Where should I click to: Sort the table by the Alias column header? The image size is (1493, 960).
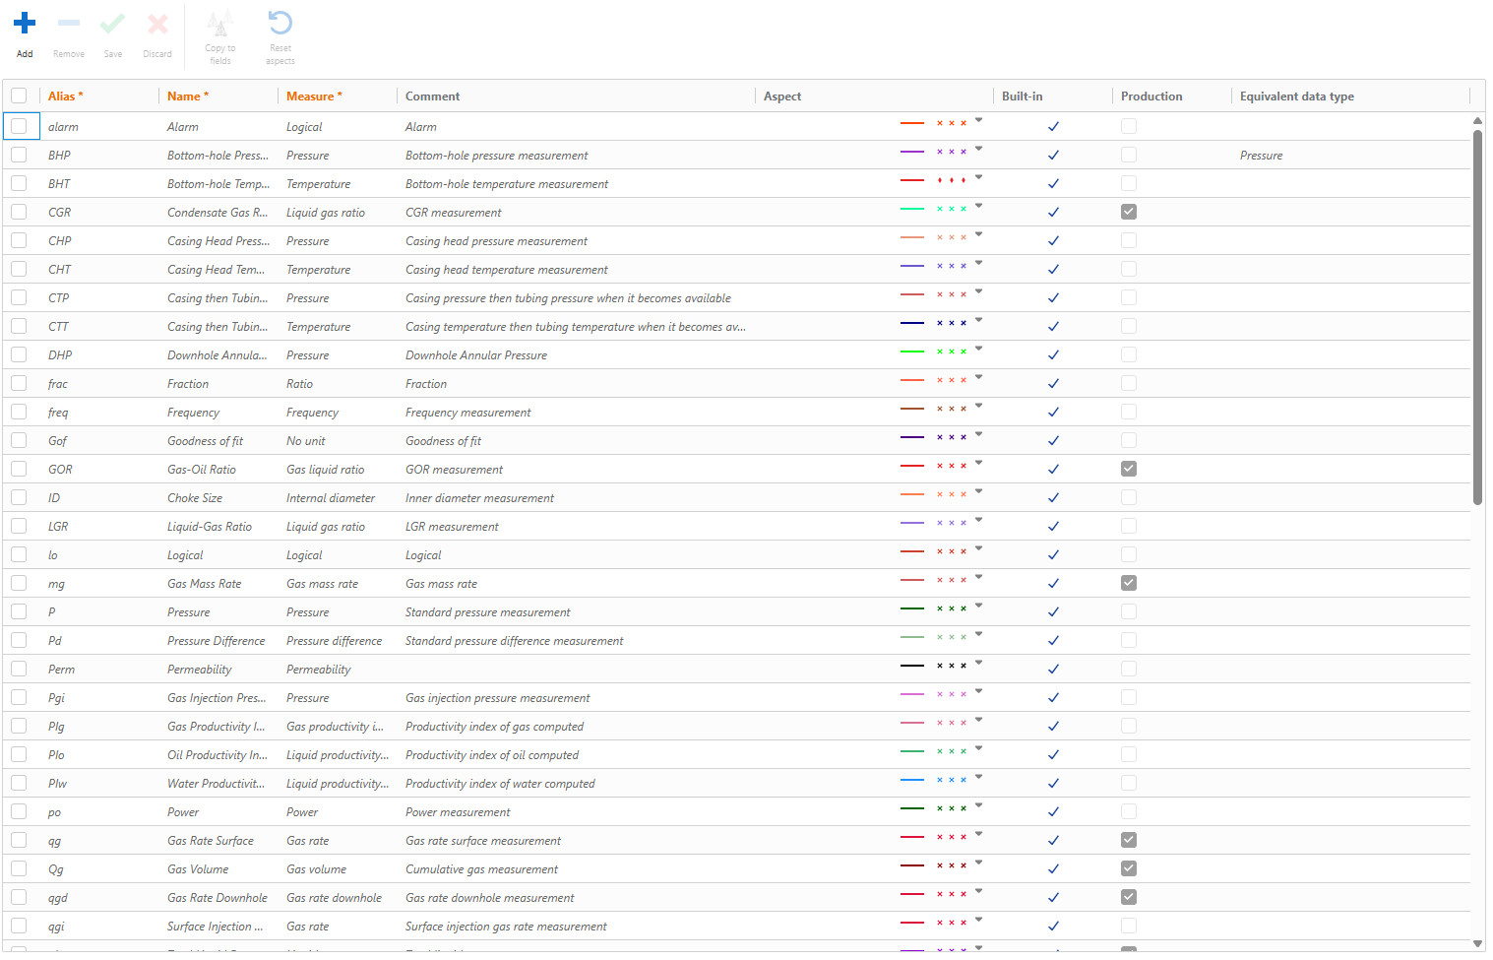66,96
